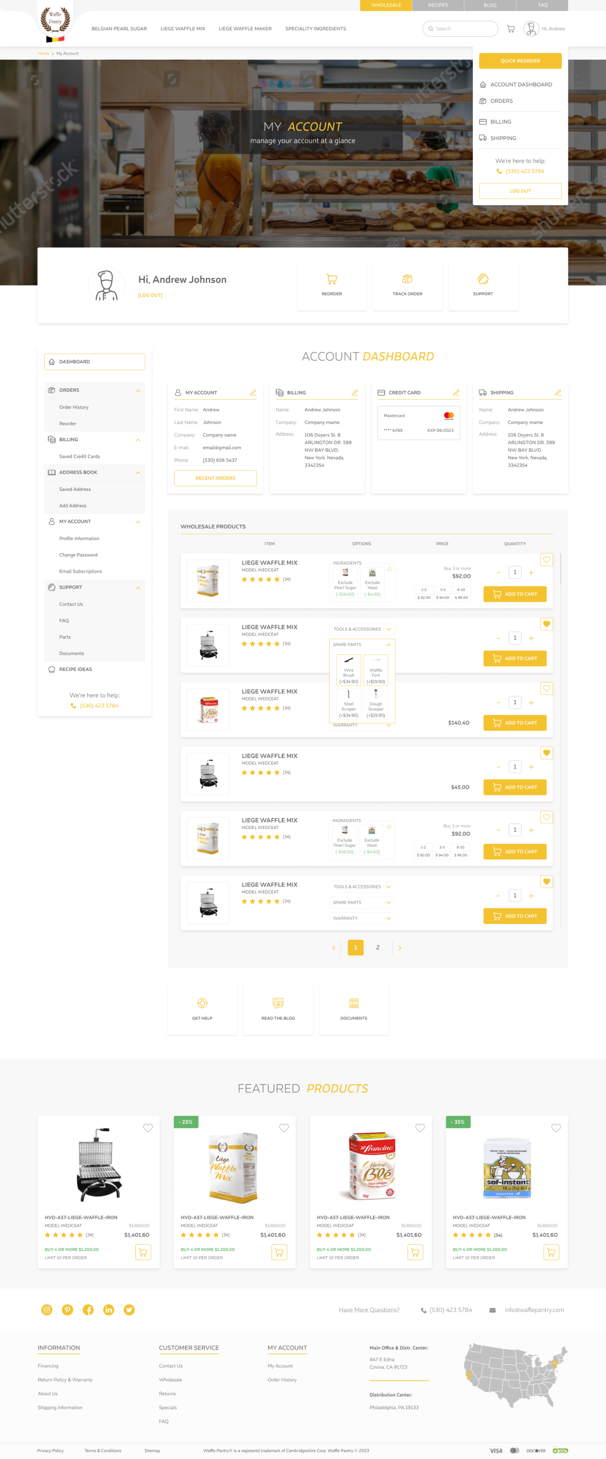Viewport: 606px width, 1459px height.
Task: Collapse the Support section in sidebar
Action: pos(138,587)
